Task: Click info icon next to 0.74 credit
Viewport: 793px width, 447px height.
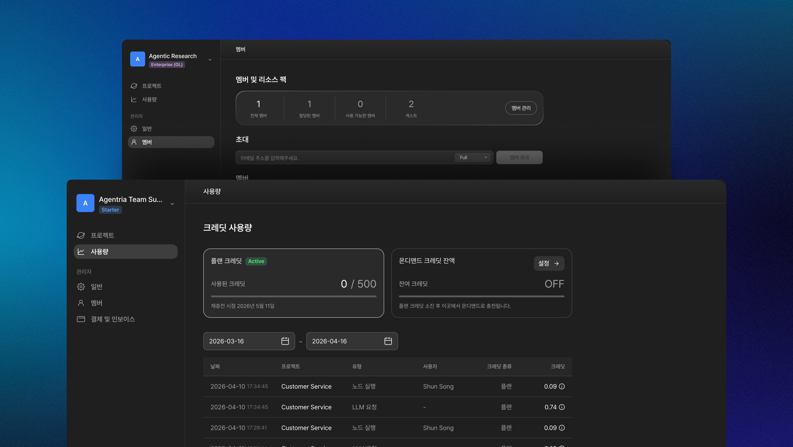Action: pos(561,407)
